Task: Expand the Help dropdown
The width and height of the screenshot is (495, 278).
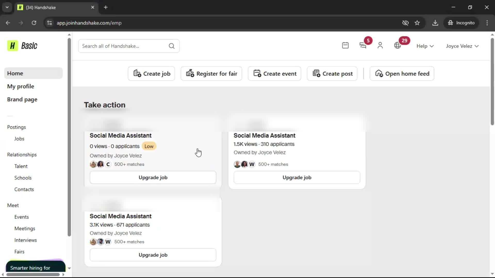Action: point(425,46)
